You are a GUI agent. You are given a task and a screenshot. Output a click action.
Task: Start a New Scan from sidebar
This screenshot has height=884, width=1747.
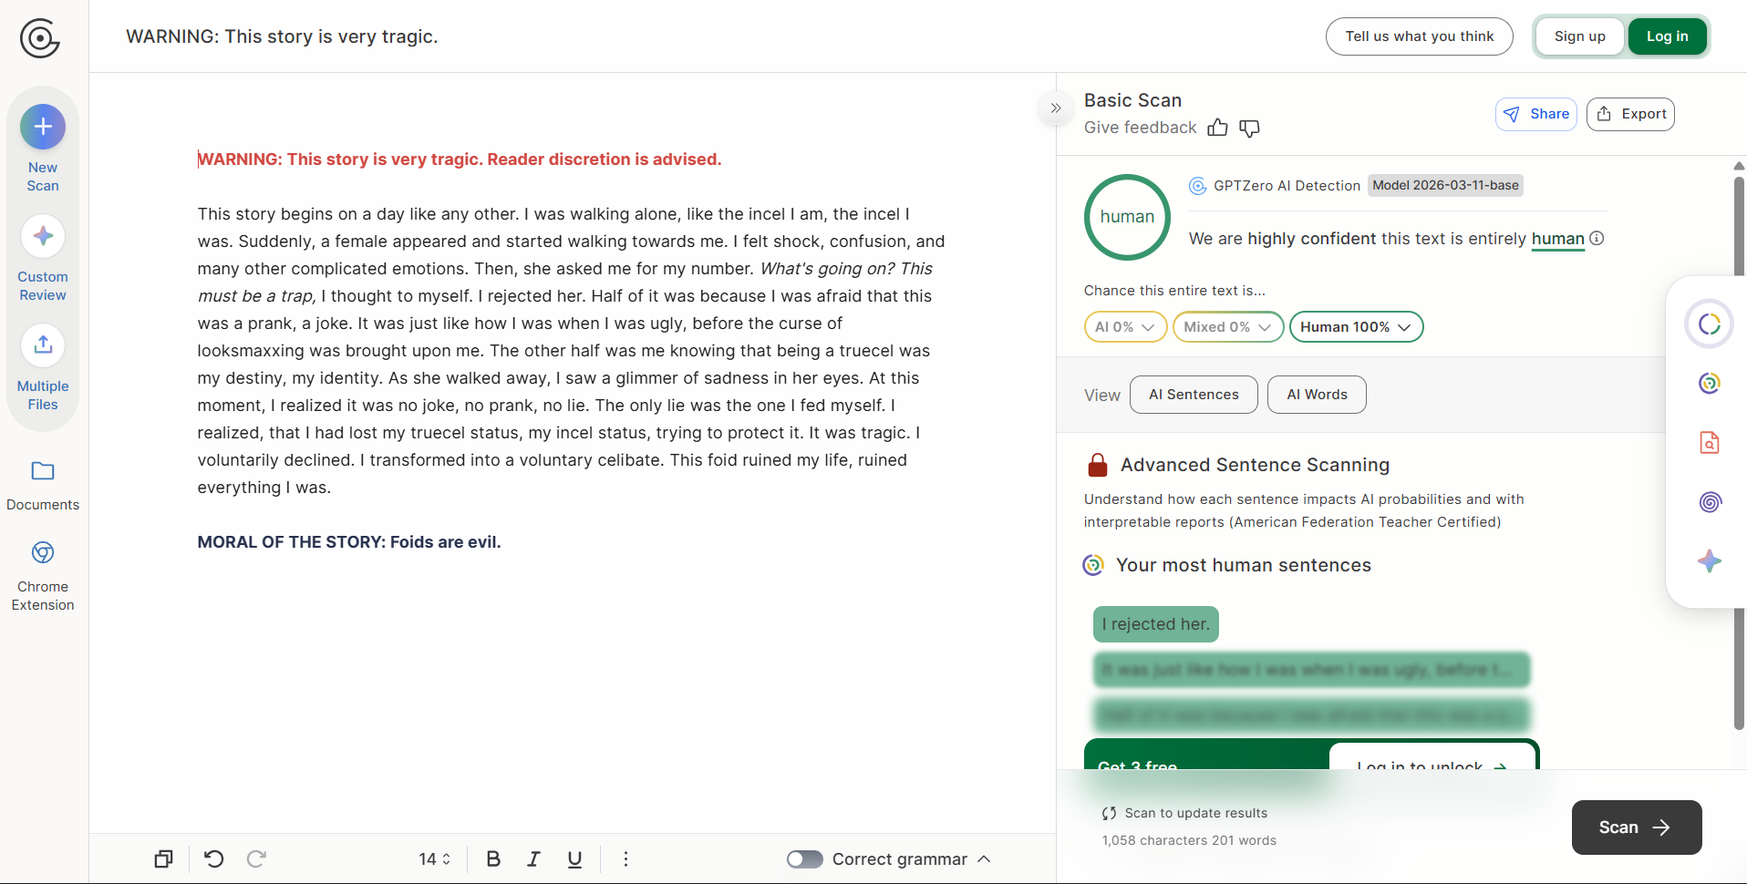pos(43,127)
